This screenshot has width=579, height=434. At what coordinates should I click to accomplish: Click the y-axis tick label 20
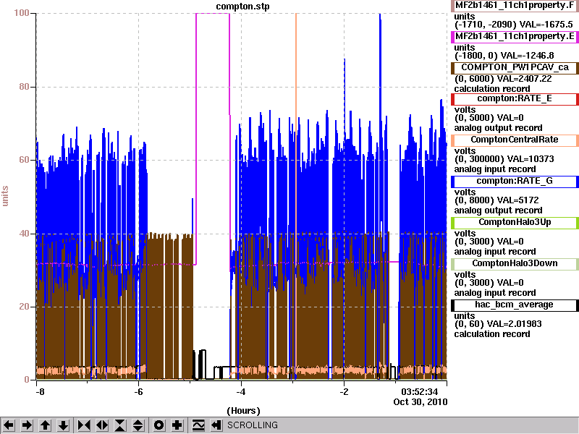[24, 307]
